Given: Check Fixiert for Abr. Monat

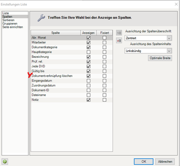Looking at the screenshot, I should coord(104,38).
